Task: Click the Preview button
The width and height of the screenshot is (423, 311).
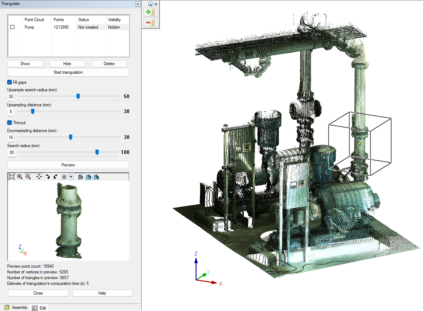Action: pos(68,165)
